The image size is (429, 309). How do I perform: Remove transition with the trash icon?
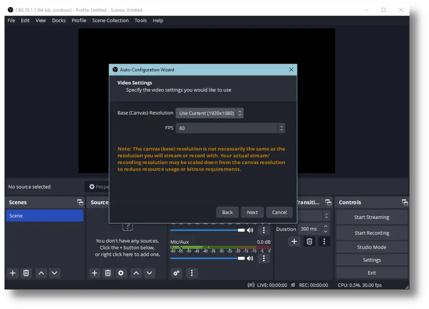click(x=310, y=241)
